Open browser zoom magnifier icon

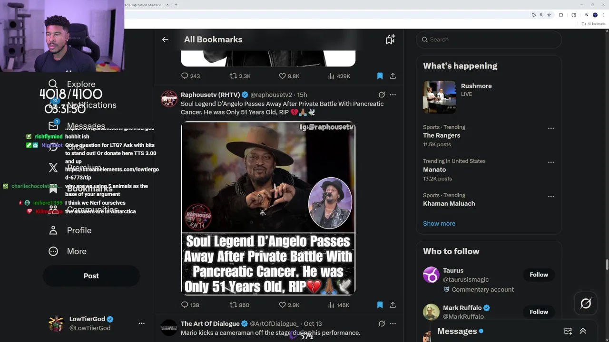[541, 15]
